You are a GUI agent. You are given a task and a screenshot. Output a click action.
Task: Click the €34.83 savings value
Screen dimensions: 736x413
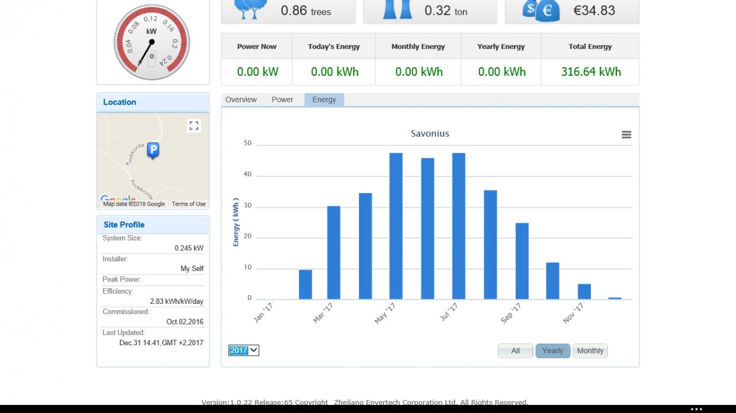595,10
